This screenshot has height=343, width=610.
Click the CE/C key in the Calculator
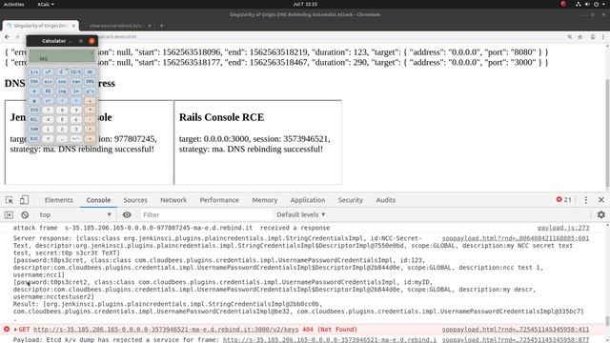[x=76, y=72]
